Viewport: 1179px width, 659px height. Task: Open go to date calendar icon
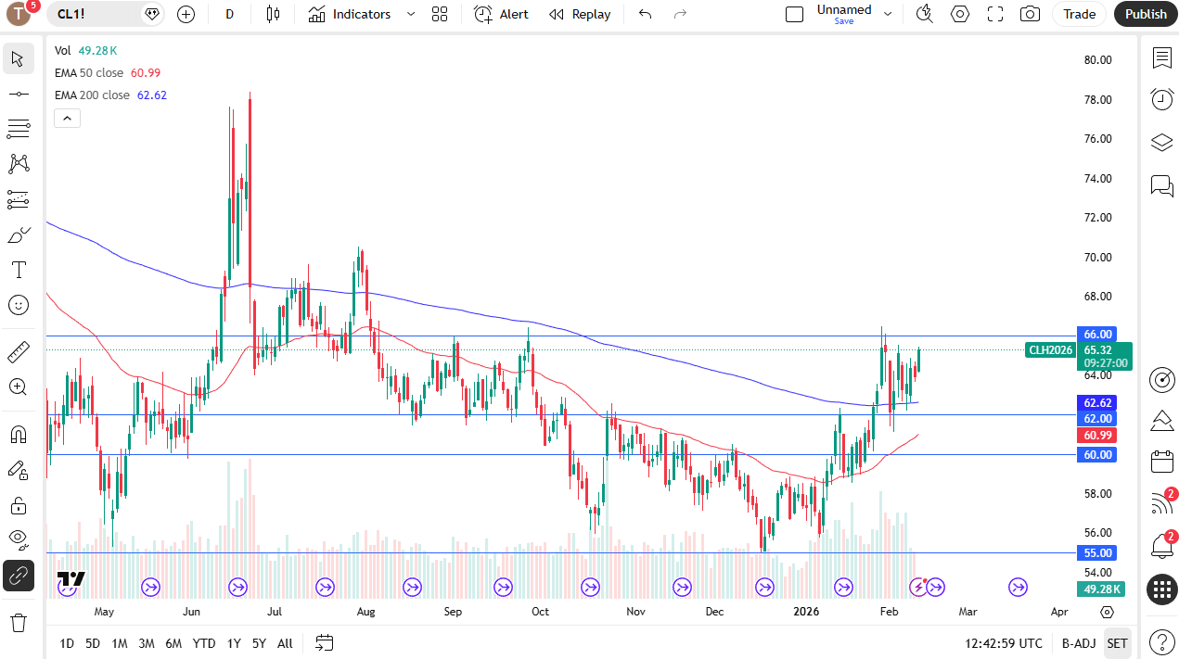(325, 642)
